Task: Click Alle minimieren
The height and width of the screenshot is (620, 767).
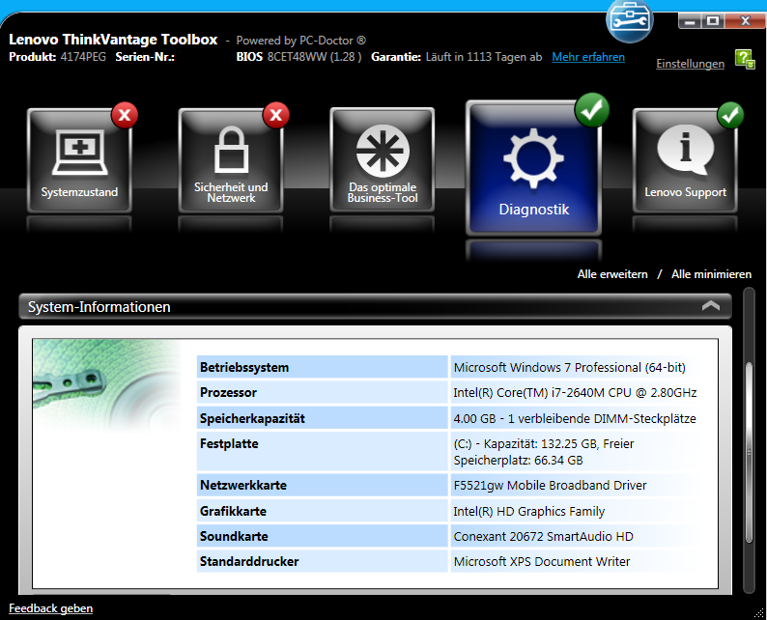Action: 711,274
